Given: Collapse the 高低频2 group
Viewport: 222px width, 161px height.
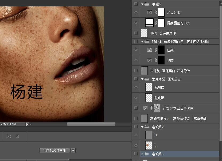Looking at the screenshot, I should 142,127.
